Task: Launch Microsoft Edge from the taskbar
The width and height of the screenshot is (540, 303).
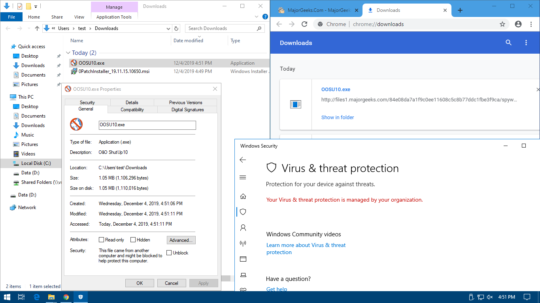Action: coord(37,297)
